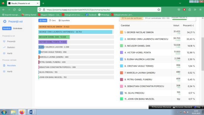
Task: Expand the list all tabs dropdown arrow
Action: point(180,3)
